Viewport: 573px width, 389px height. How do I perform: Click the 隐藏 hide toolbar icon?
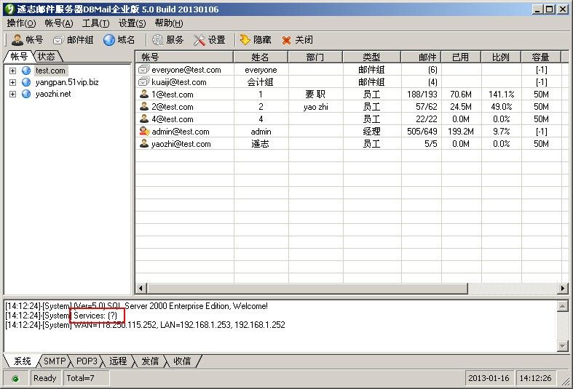(x=245, y=40)
